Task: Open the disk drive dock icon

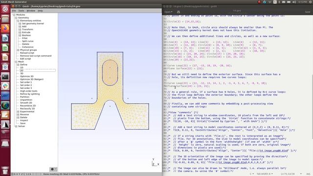Action: click(5, 143)
